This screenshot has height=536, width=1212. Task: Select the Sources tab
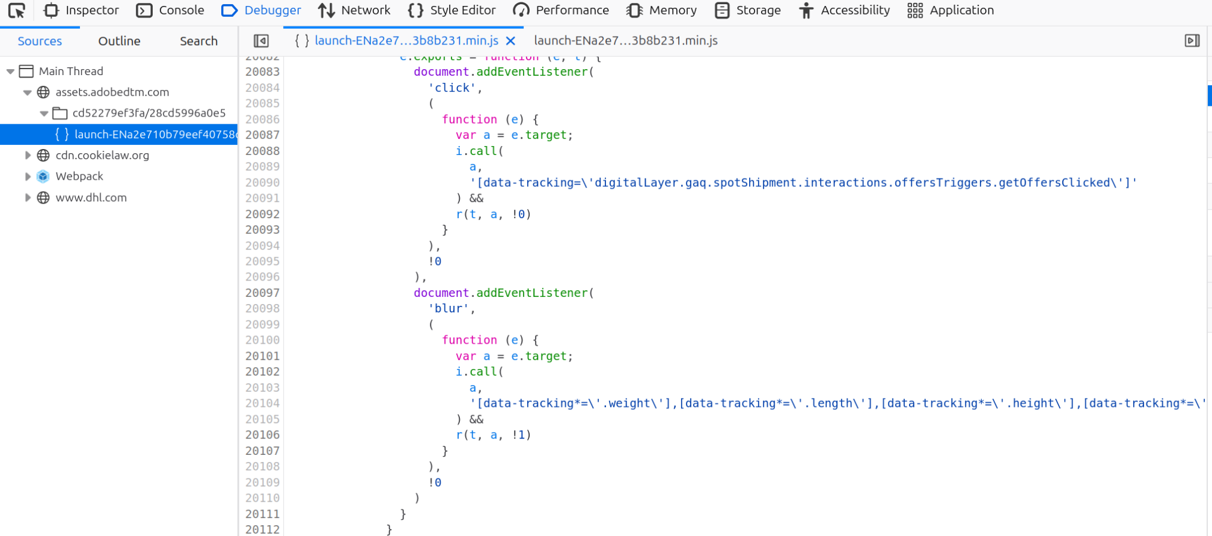coord(40,41)
